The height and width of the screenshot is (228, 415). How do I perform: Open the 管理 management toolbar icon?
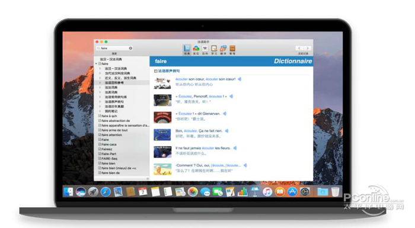pos(232,50)
